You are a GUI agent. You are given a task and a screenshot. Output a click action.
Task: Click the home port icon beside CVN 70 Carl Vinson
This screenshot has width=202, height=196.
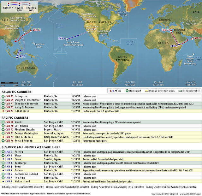(3, 126)
